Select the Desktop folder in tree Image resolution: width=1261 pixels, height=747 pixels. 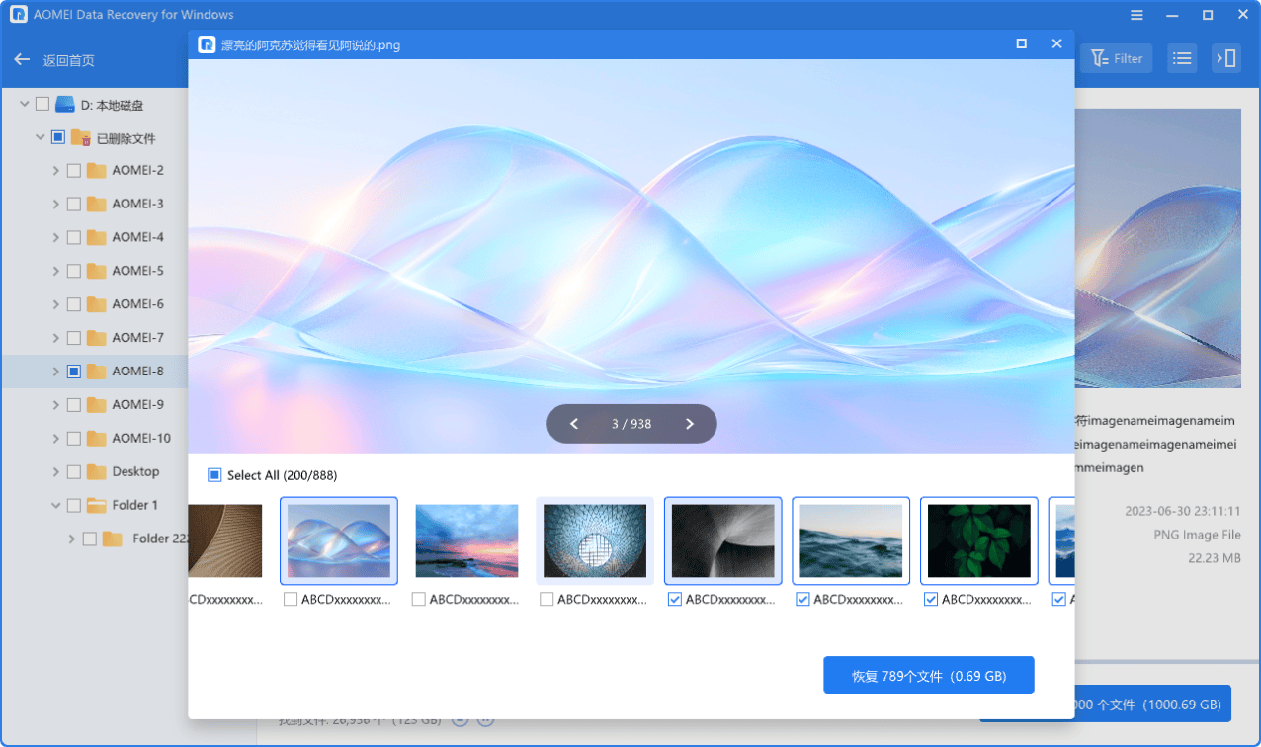click(135, 471)
